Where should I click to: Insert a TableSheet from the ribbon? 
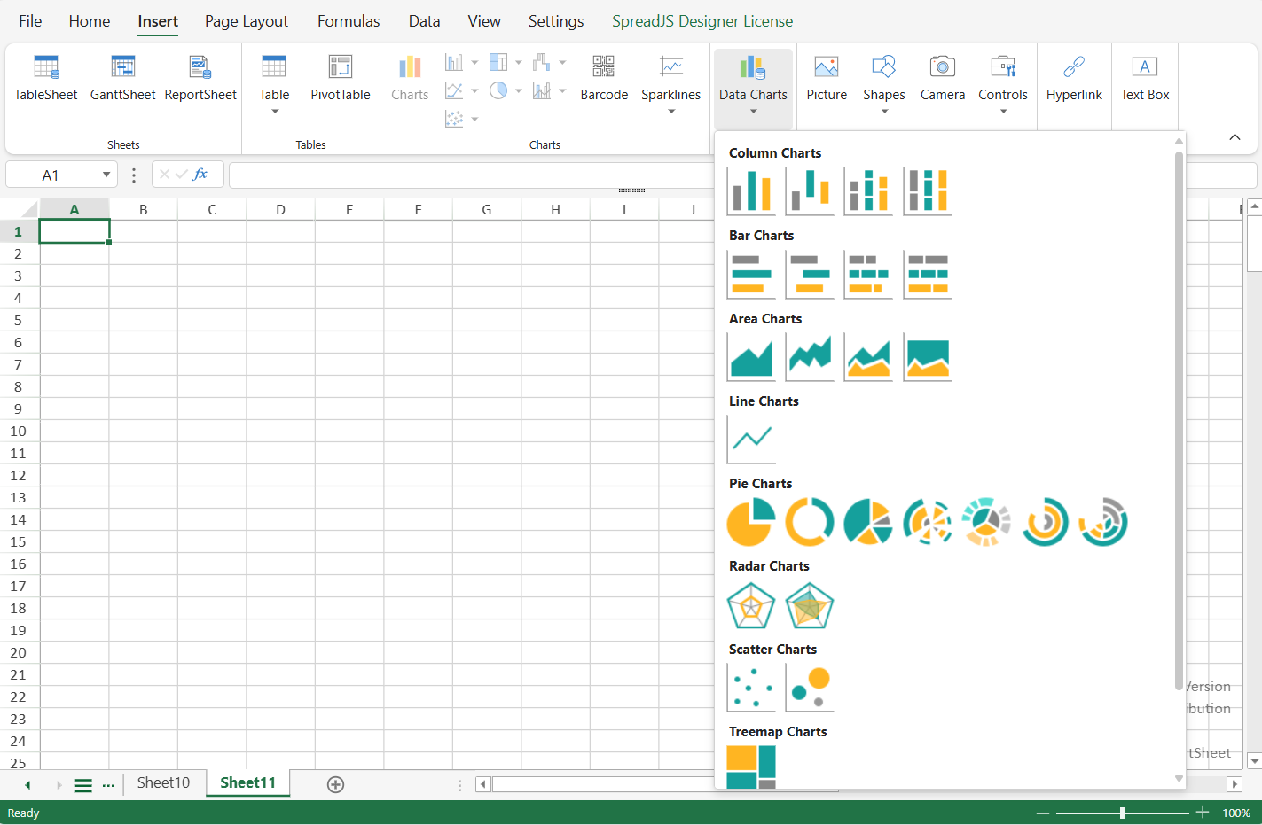[x=46, y=78]
